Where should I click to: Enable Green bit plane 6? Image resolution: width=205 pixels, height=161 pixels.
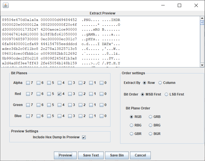point(38,105)
